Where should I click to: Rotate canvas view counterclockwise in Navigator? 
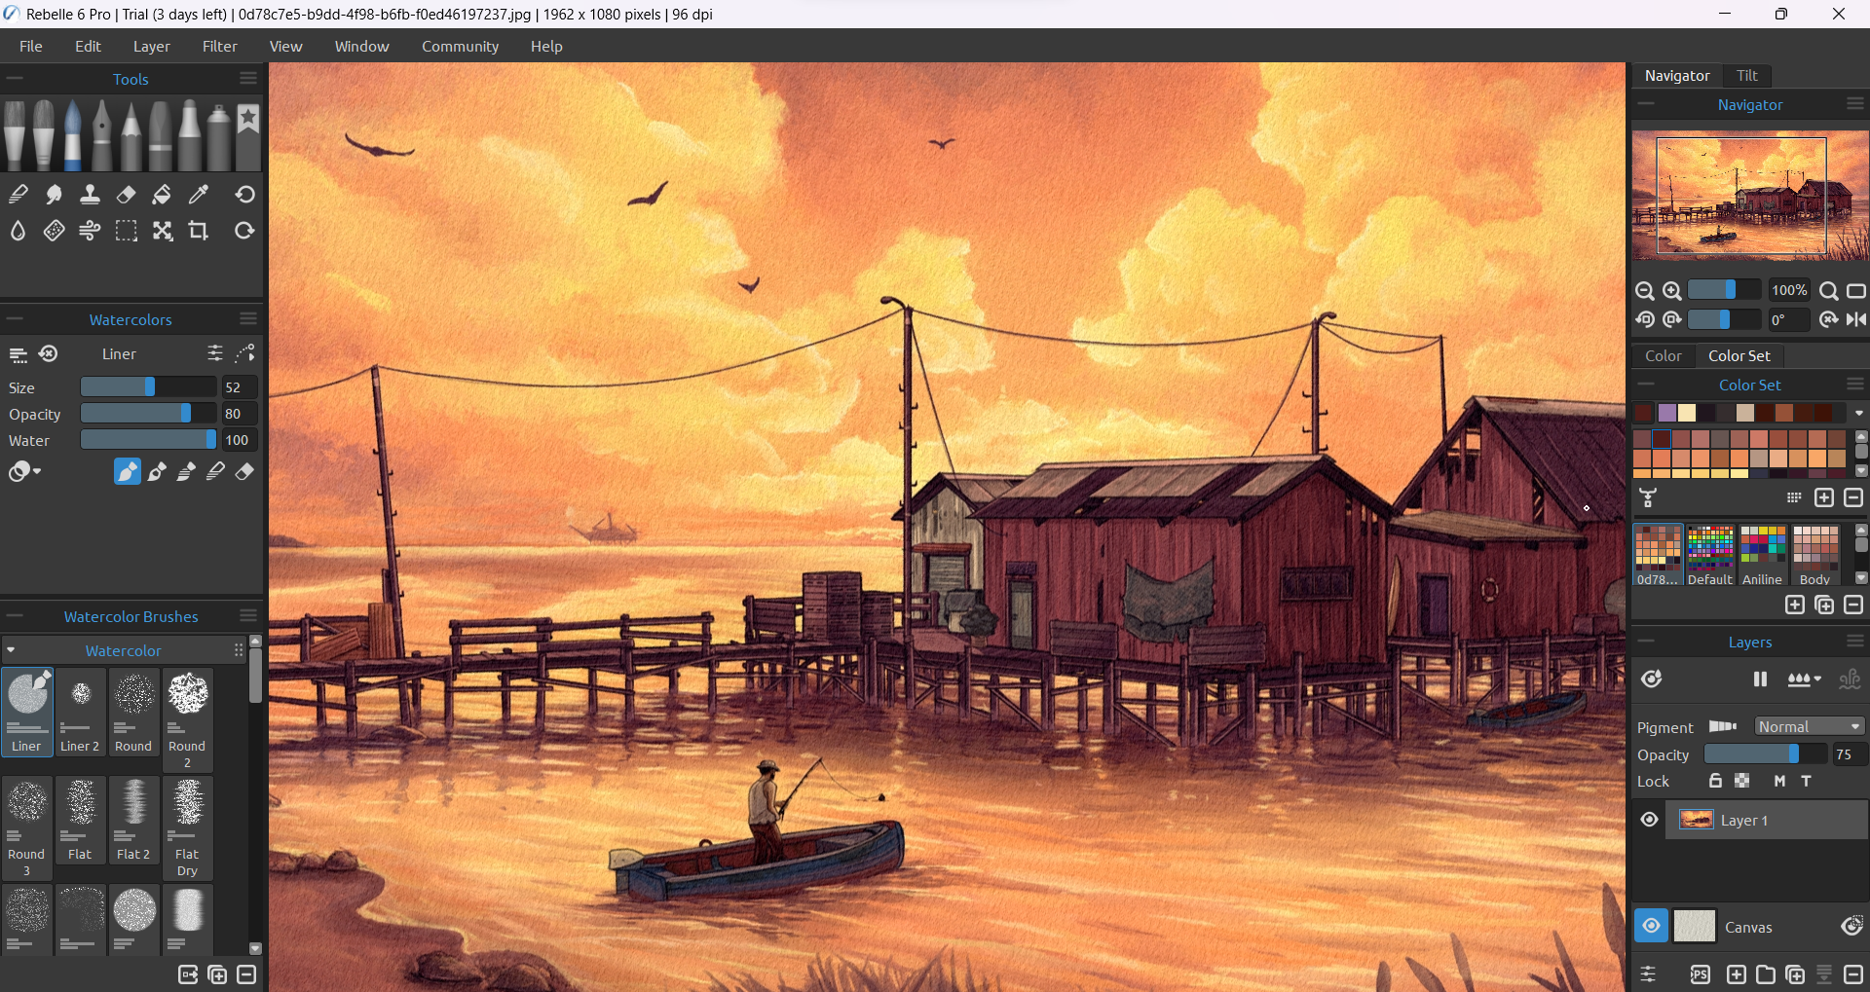(x=1644, y=319)
